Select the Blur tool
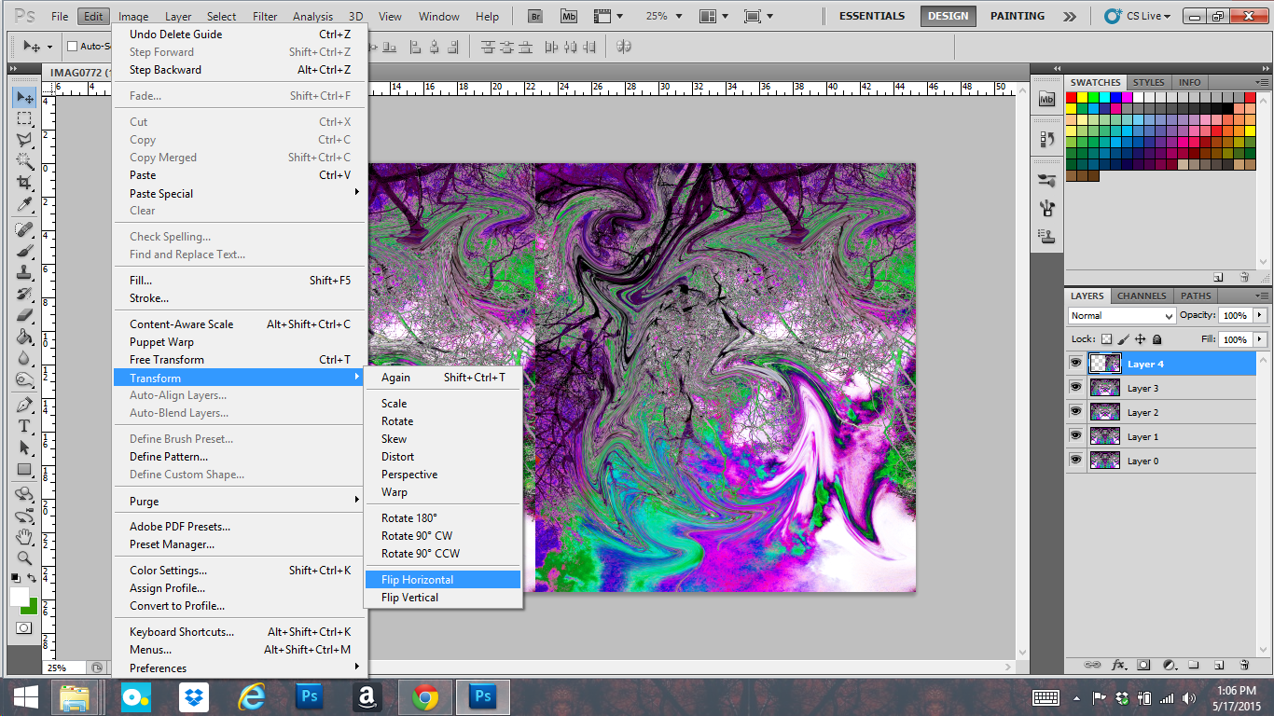The height and width of the screenshot is (716, 1274). (x=24, y=358)
